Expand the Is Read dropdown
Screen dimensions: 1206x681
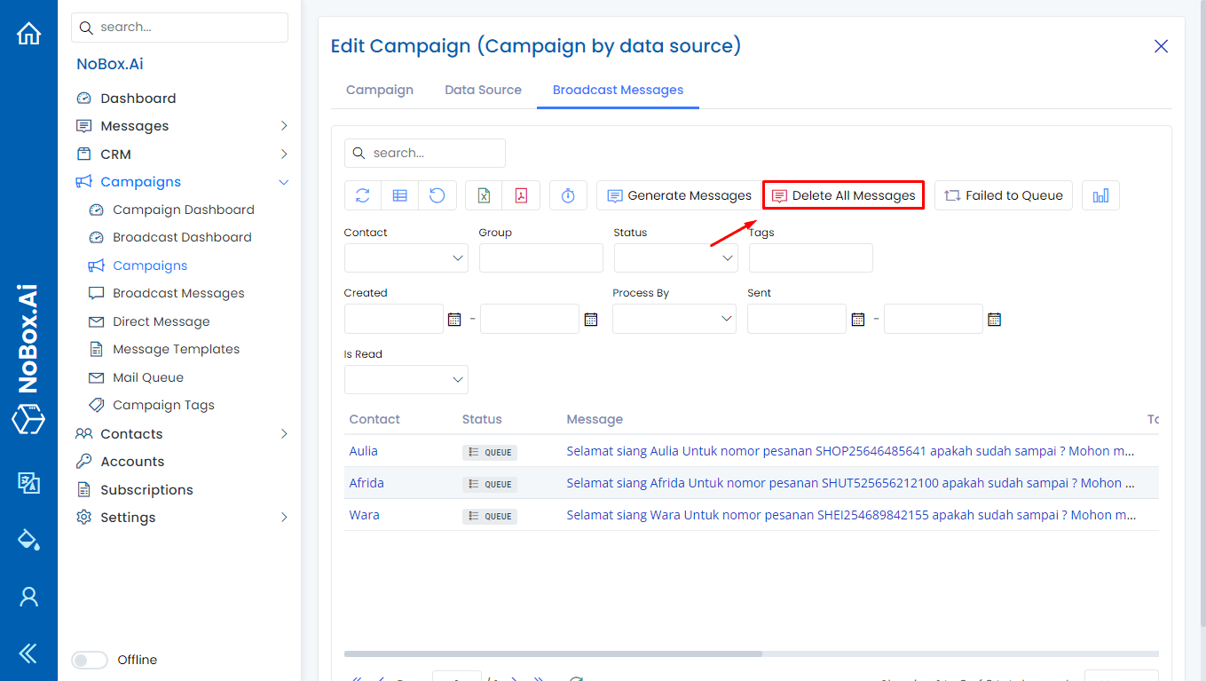(406, 380)
